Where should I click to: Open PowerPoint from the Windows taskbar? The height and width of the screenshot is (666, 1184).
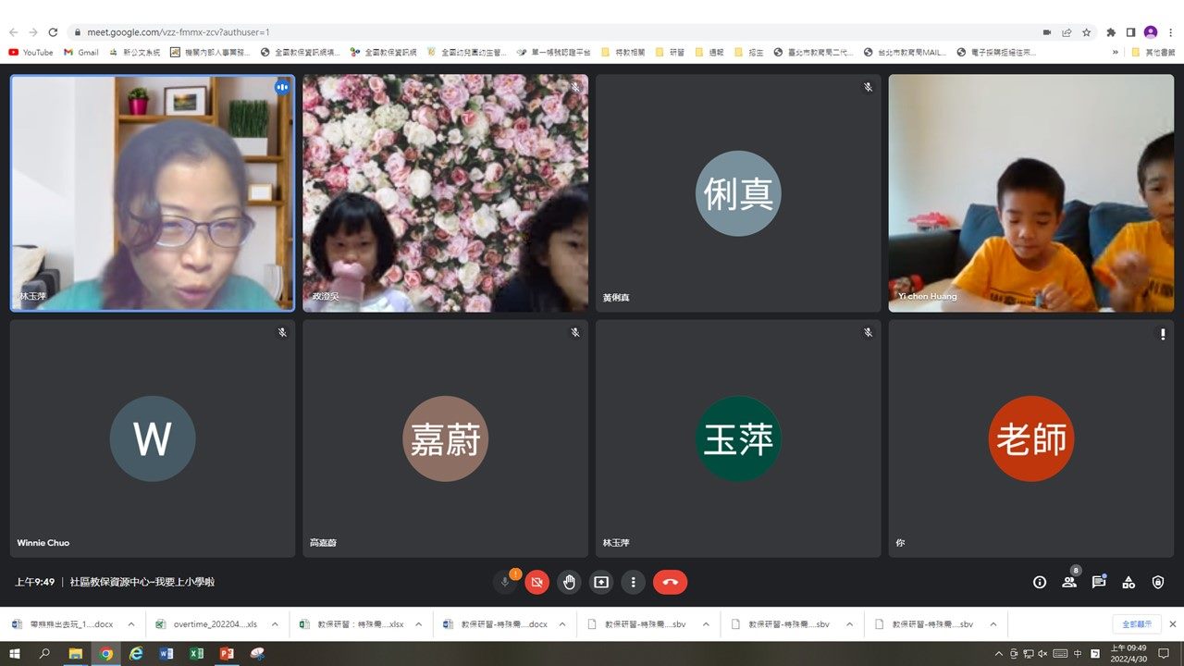tap(227, 654)
